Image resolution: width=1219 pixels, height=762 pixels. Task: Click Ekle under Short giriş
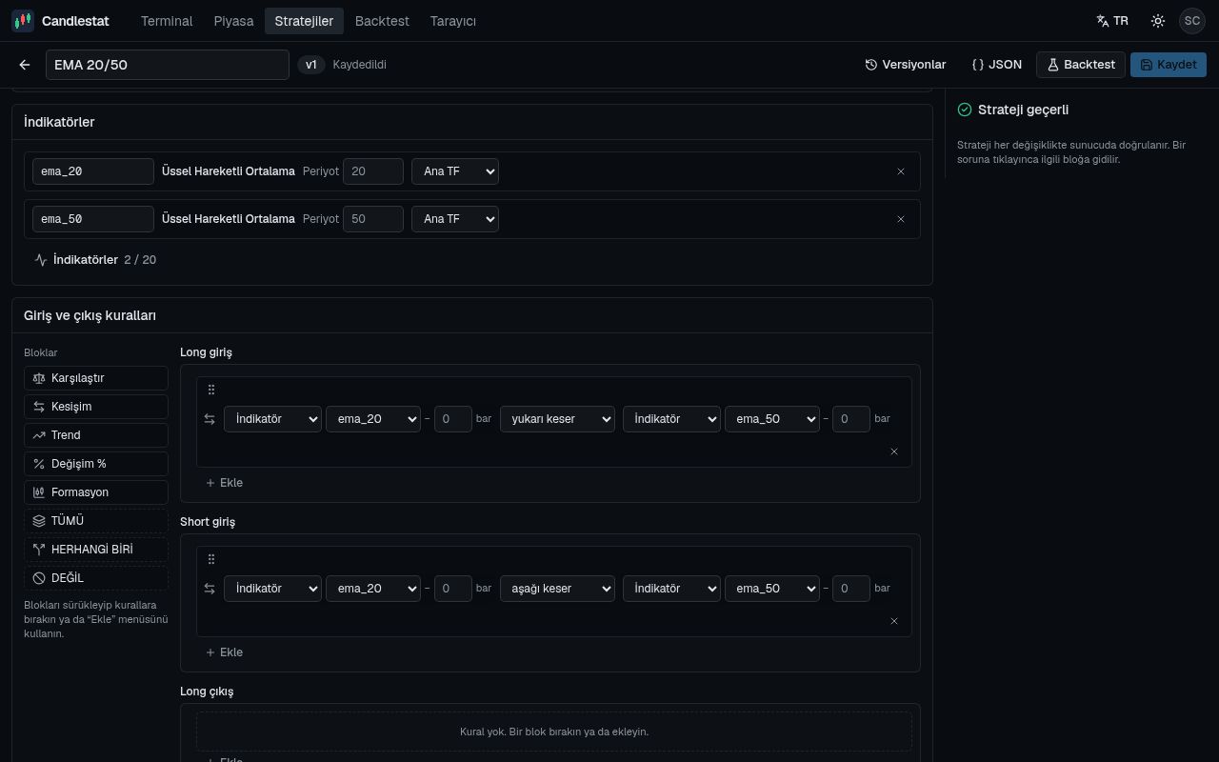tap(225, 652)
